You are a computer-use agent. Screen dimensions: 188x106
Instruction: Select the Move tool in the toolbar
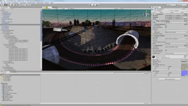tap(6, 5)
